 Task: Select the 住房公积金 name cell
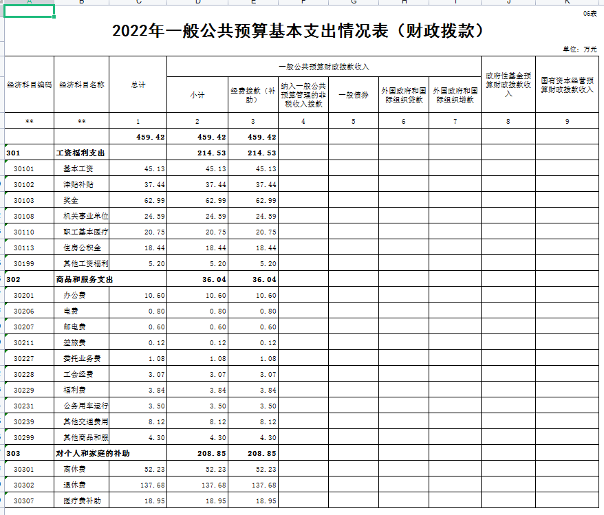coord(82,248)
